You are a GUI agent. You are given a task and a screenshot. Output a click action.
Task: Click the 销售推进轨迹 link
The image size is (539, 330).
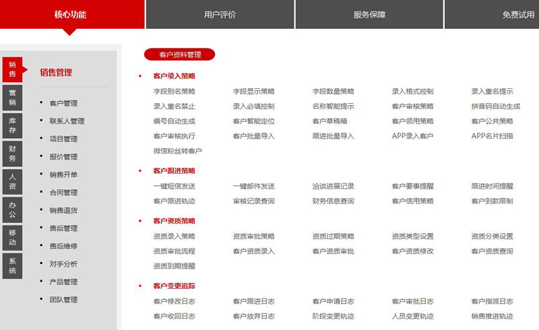[492, 317]
